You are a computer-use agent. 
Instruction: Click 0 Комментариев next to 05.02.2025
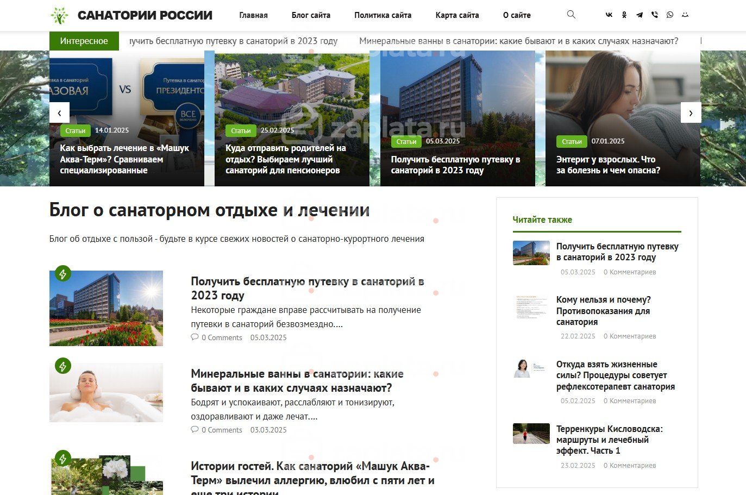click(630, 401)
